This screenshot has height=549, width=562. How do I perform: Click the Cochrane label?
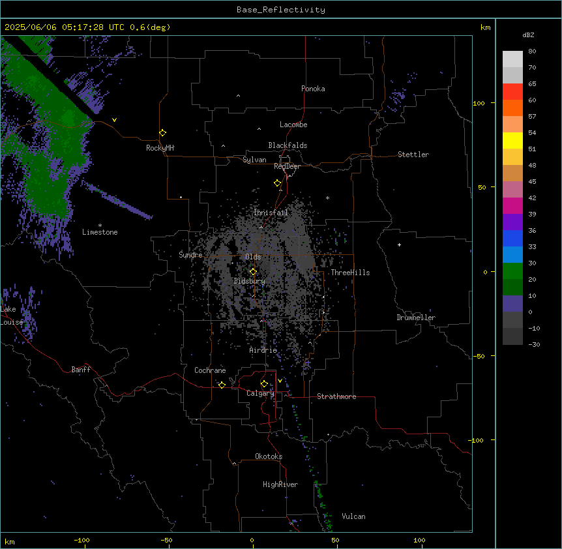tap(210, 370)
